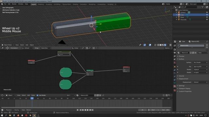Open the Playback popover in timeline
This screenshot has width=209, height=117.
coord(9,110)
